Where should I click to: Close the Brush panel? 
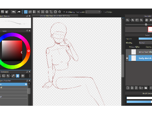pos(29,80)
